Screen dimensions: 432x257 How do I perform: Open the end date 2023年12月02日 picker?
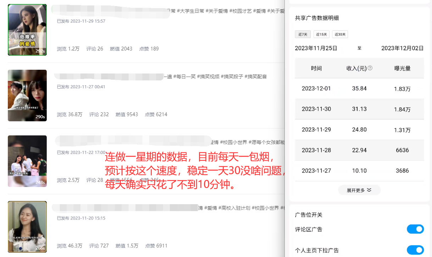click(x=403, y=48)
